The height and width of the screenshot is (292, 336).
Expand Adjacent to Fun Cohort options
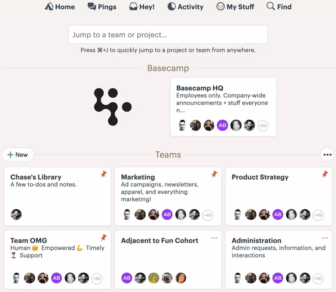214,238
